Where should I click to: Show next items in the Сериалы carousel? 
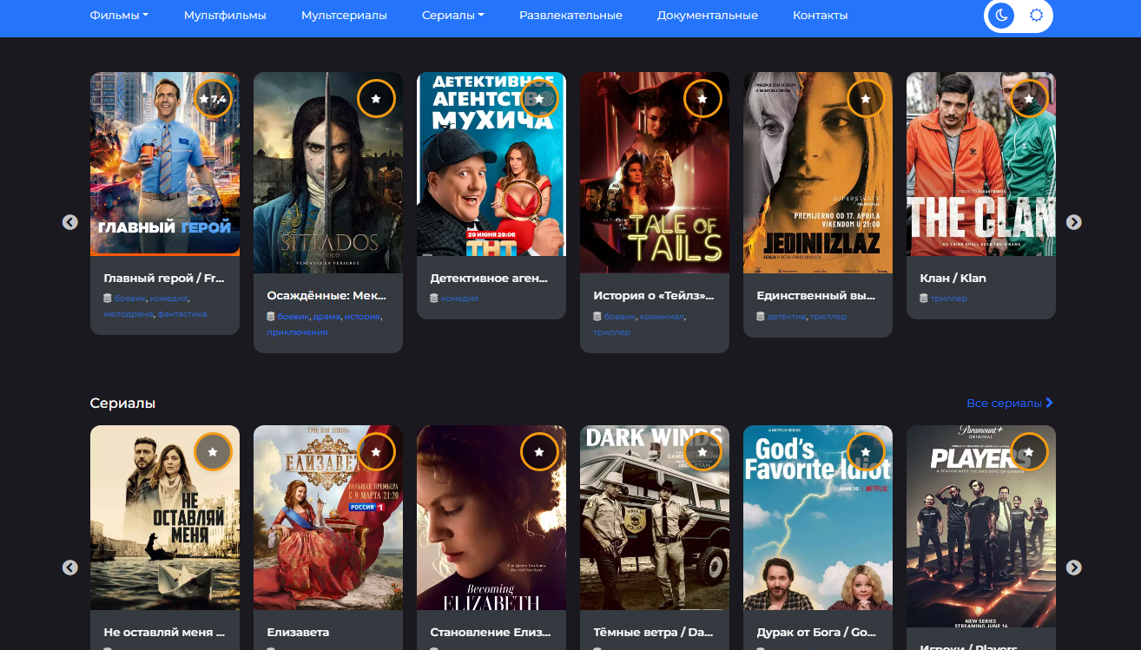[1074, 568]
